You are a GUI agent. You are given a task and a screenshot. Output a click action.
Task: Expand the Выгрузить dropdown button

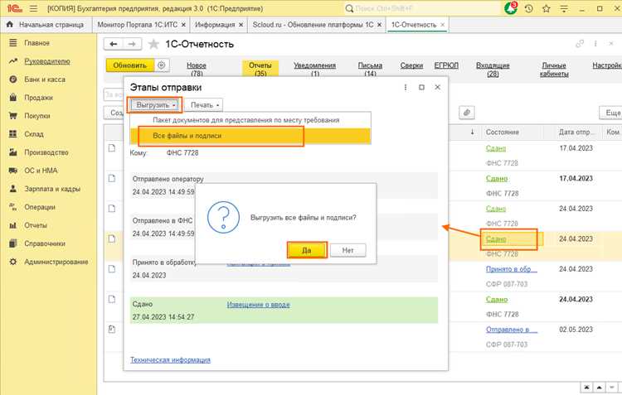point(155,105)
